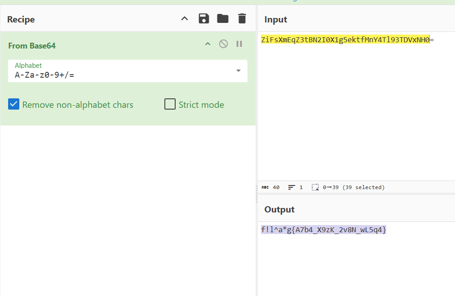Click the selection range 0→39 indicator
Screen dimensions: 455x296
348,187
